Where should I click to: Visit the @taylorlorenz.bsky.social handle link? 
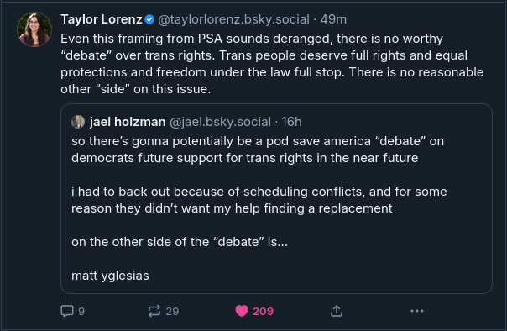click(x=234, y=19)
